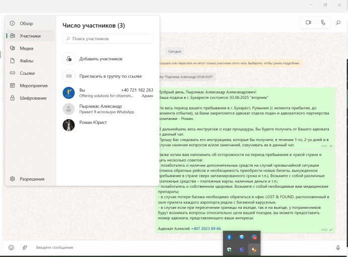Click the invite link chain icon
348x257 pixels.
click(x=69, y=76)
